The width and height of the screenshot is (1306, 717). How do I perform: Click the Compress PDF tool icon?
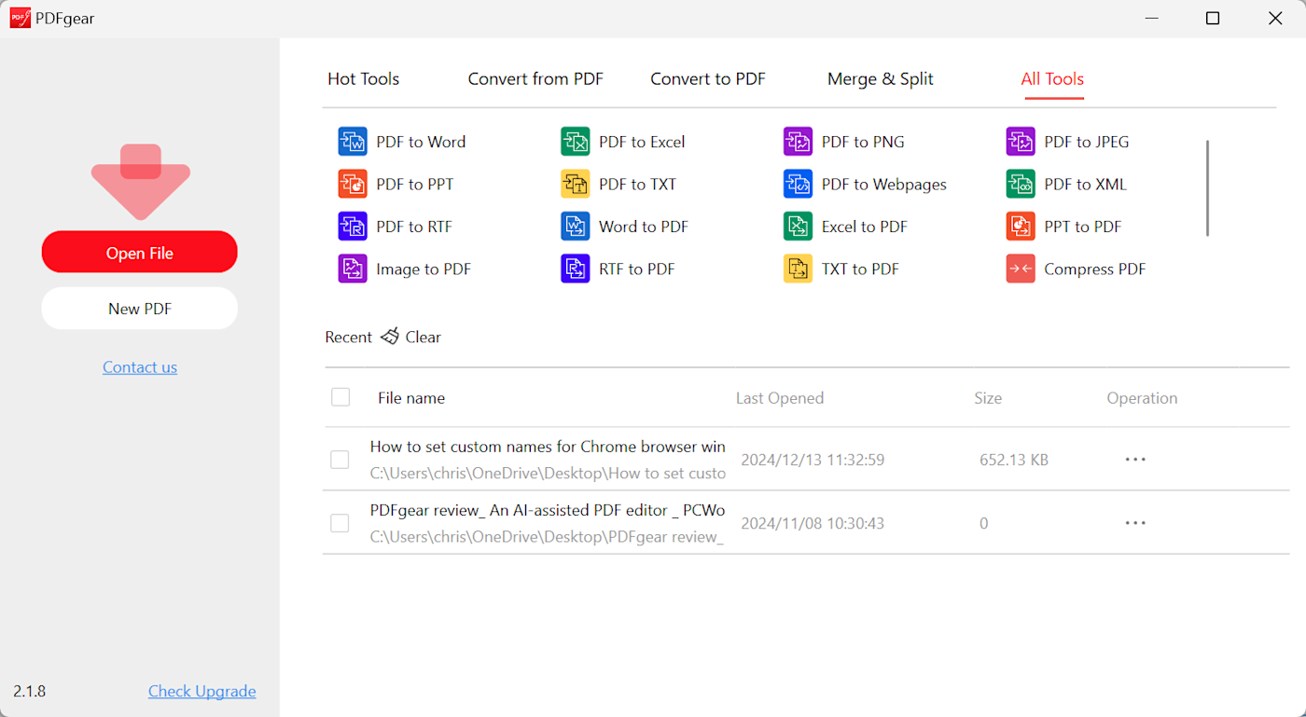coord(1021,269)
